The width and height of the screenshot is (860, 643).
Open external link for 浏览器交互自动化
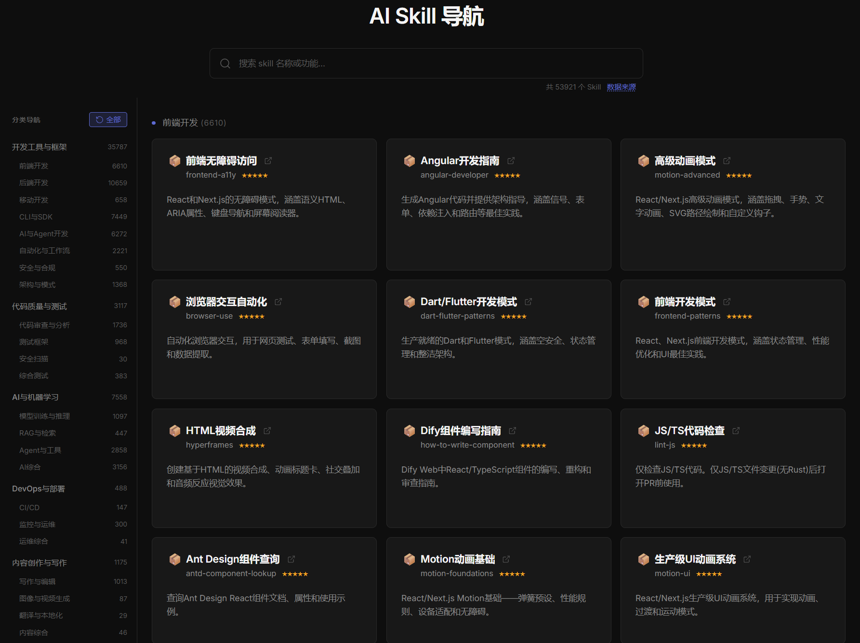click(278, 302)
